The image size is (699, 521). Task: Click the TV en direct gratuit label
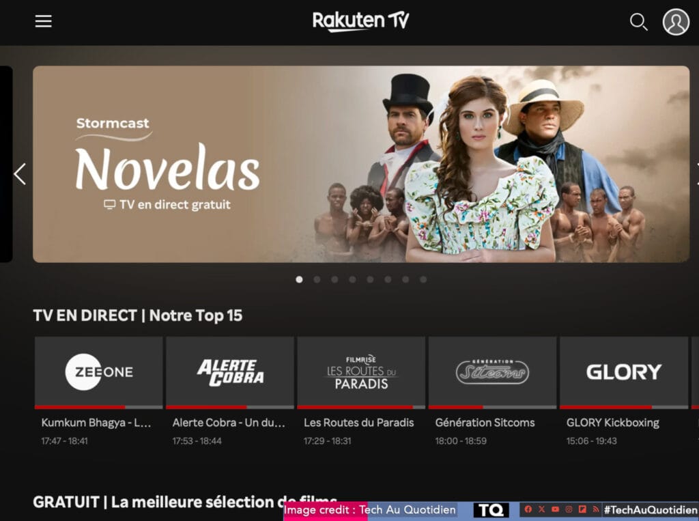[168, 205]
